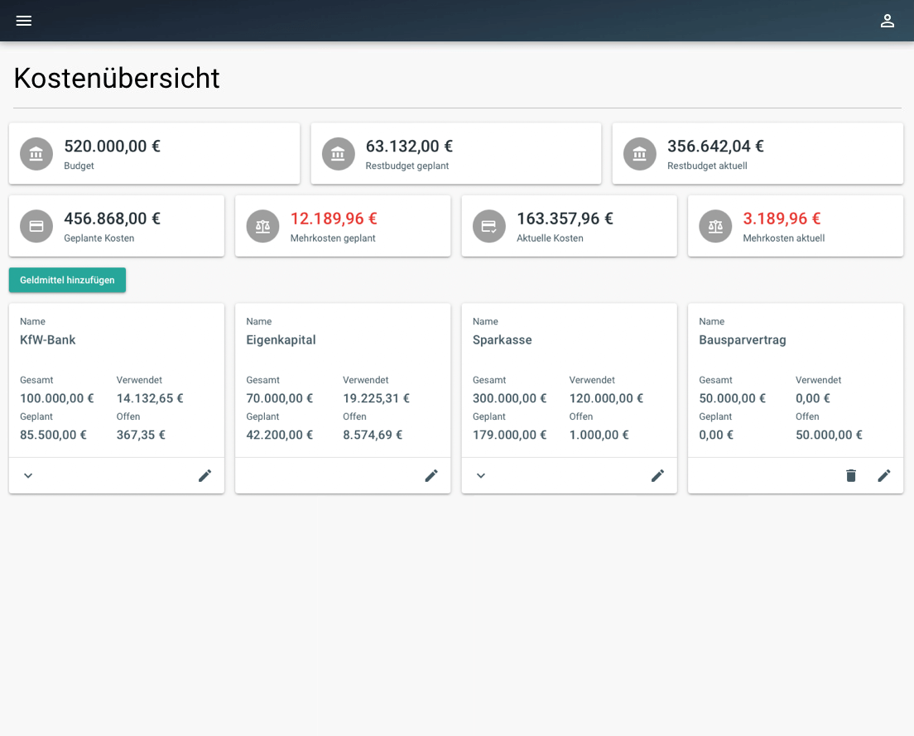Click the 520.000,00 € Budget value
914x736 pixels.
(112, 146)
